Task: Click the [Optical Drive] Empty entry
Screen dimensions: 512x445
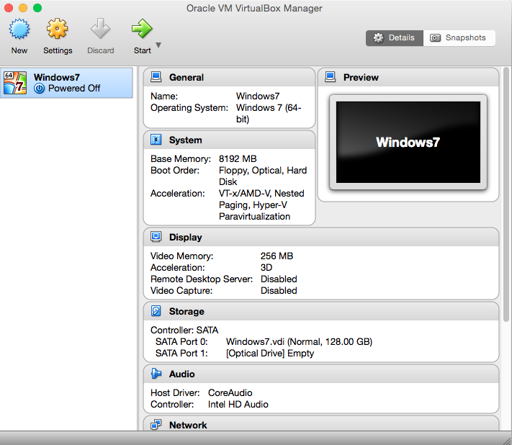Action: [270, 354]
